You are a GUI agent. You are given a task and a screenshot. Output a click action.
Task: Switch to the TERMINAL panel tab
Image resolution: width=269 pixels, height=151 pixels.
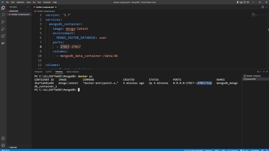coord(59,72)
